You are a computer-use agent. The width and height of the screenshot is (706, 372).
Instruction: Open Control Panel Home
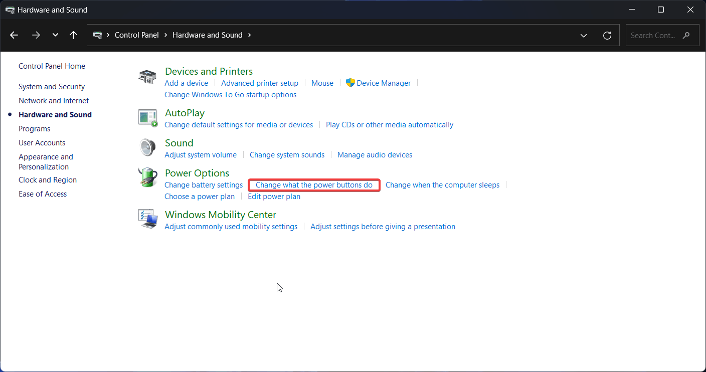52,66
